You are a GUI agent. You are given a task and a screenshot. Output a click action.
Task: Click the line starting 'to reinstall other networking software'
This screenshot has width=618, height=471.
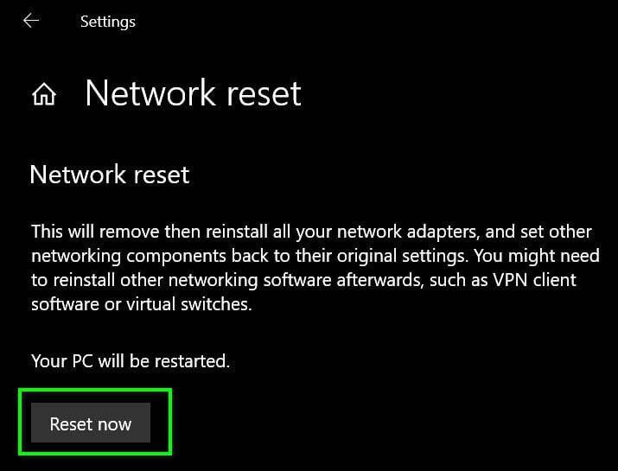pos(303,280)
